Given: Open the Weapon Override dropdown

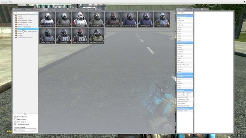Looking at the screenshot, I should click(25, 130).
